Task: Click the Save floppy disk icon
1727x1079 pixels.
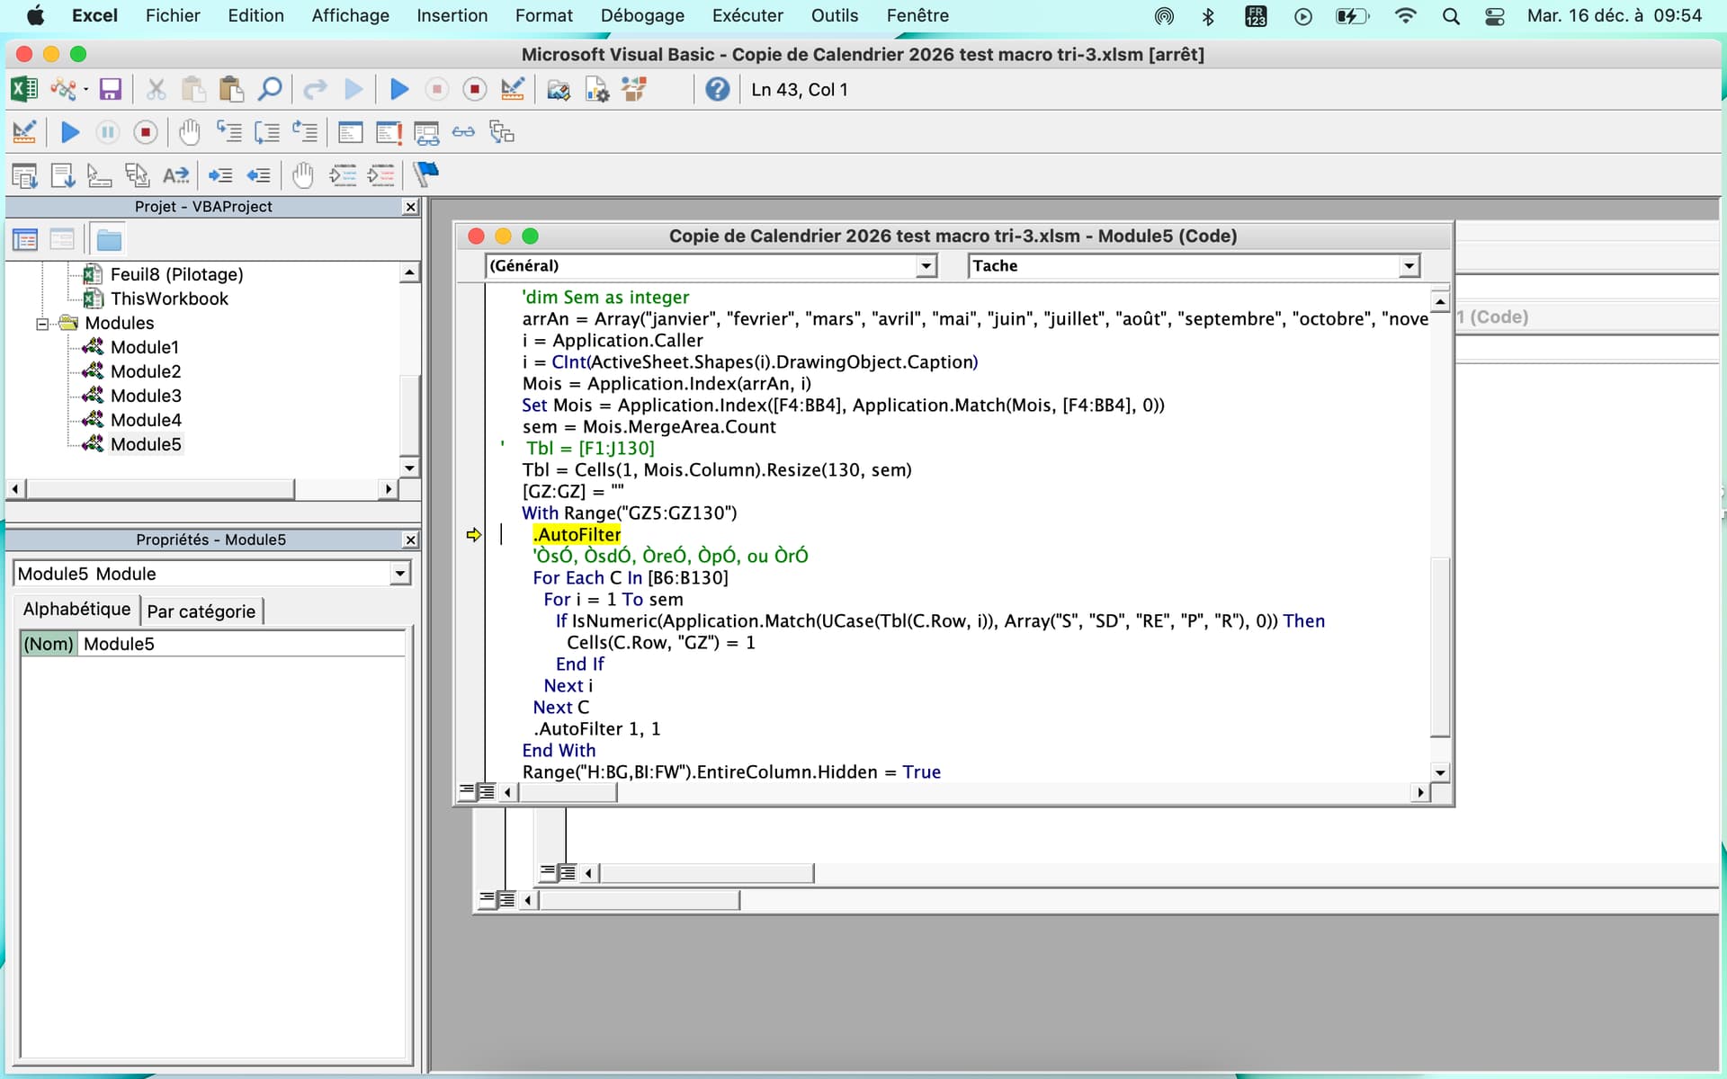Action: pyautogui.click(x=110, y=89)
